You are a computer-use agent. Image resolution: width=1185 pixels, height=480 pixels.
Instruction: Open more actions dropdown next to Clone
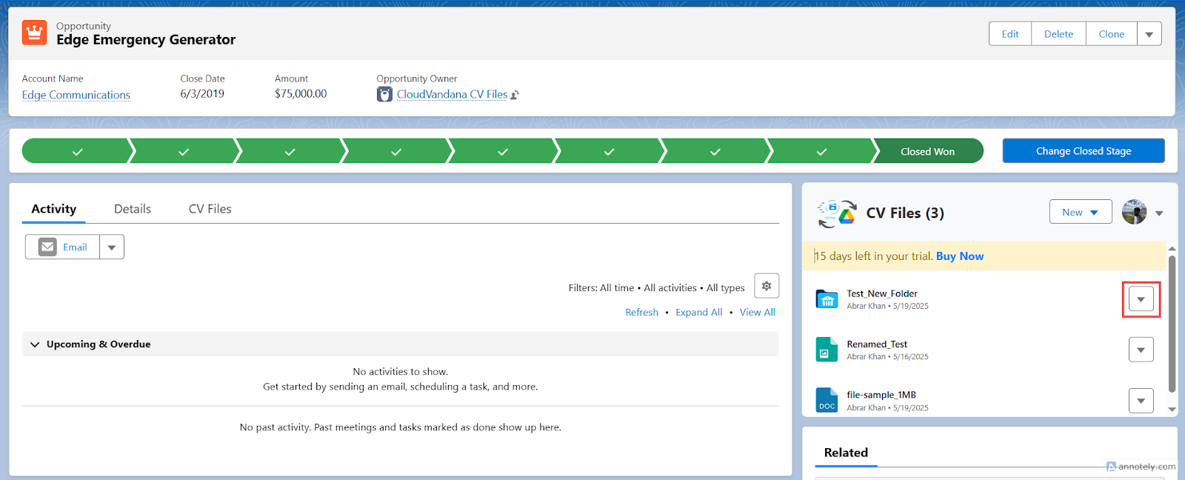tap(1149, 34)
